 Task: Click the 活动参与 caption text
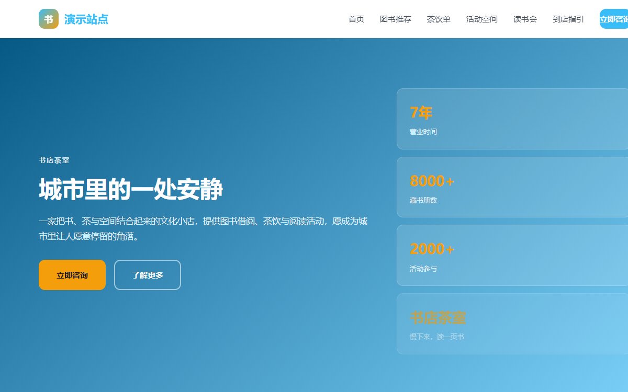coord(423,269)
